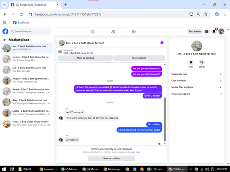The image size is (230, 172).
Task: Click the chat scroll-up arrow
Action: tap(165, 65)
